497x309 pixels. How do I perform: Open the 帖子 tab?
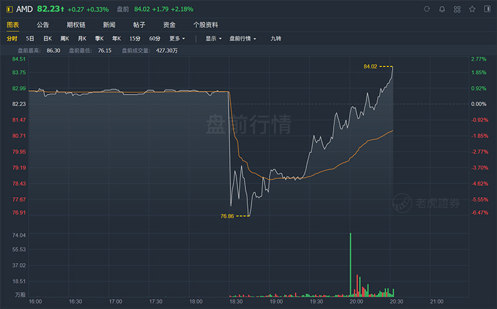pyautogui.click(x=139, y=25)
